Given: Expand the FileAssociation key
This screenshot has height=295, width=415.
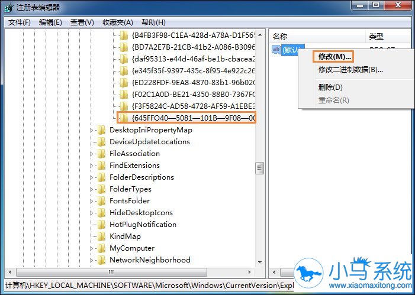Looking at the screenshot, I should [92, 154].
